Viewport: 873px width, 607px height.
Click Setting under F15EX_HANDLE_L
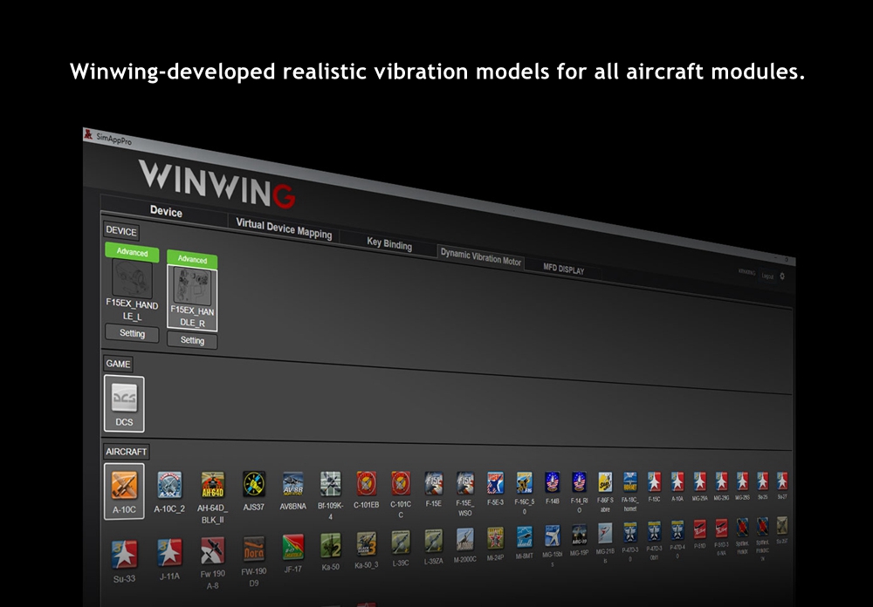(x=132, y=333)
